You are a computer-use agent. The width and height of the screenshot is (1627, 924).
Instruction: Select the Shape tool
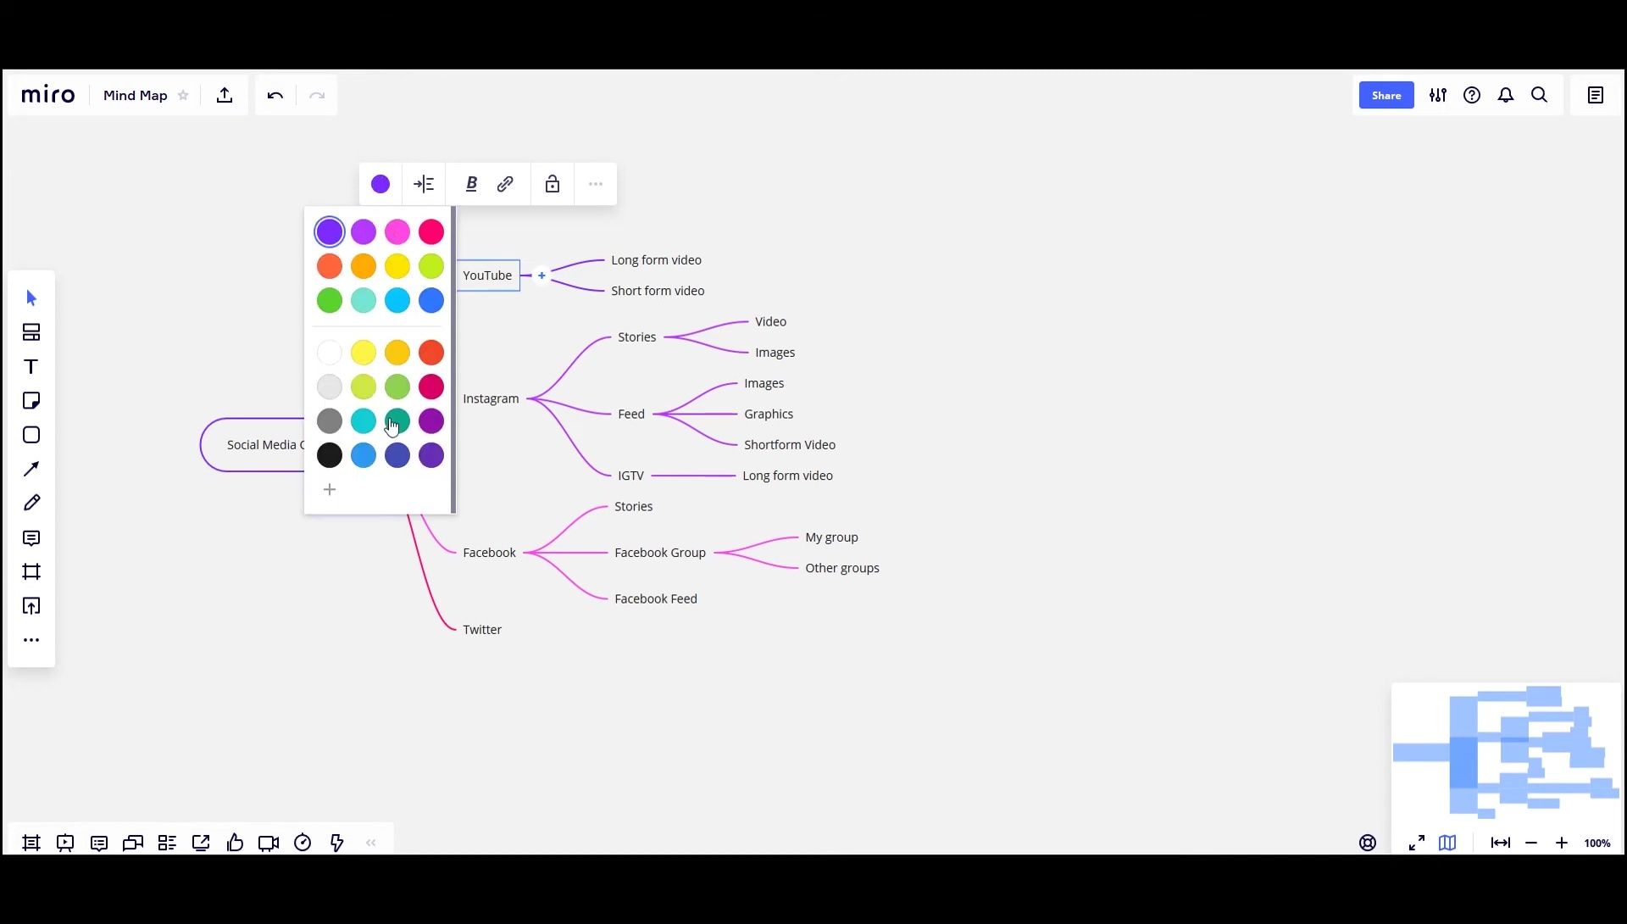[31, 435]
